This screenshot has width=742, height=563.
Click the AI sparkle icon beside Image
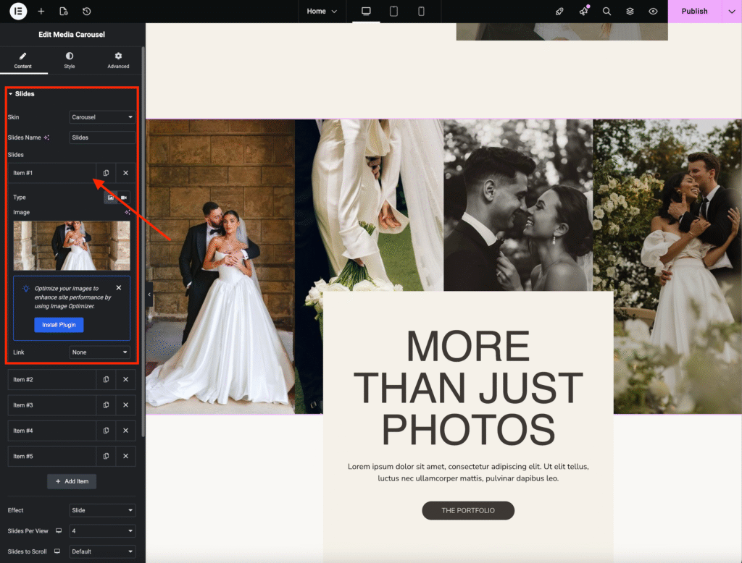[128, 212]
